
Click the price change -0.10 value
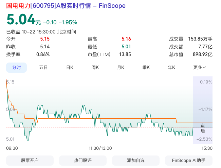[x=50, y=22]
